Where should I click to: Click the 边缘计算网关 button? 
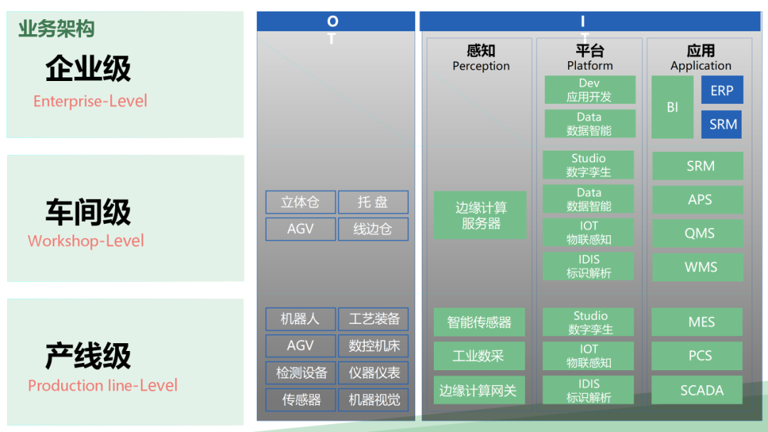pos(480,389)
